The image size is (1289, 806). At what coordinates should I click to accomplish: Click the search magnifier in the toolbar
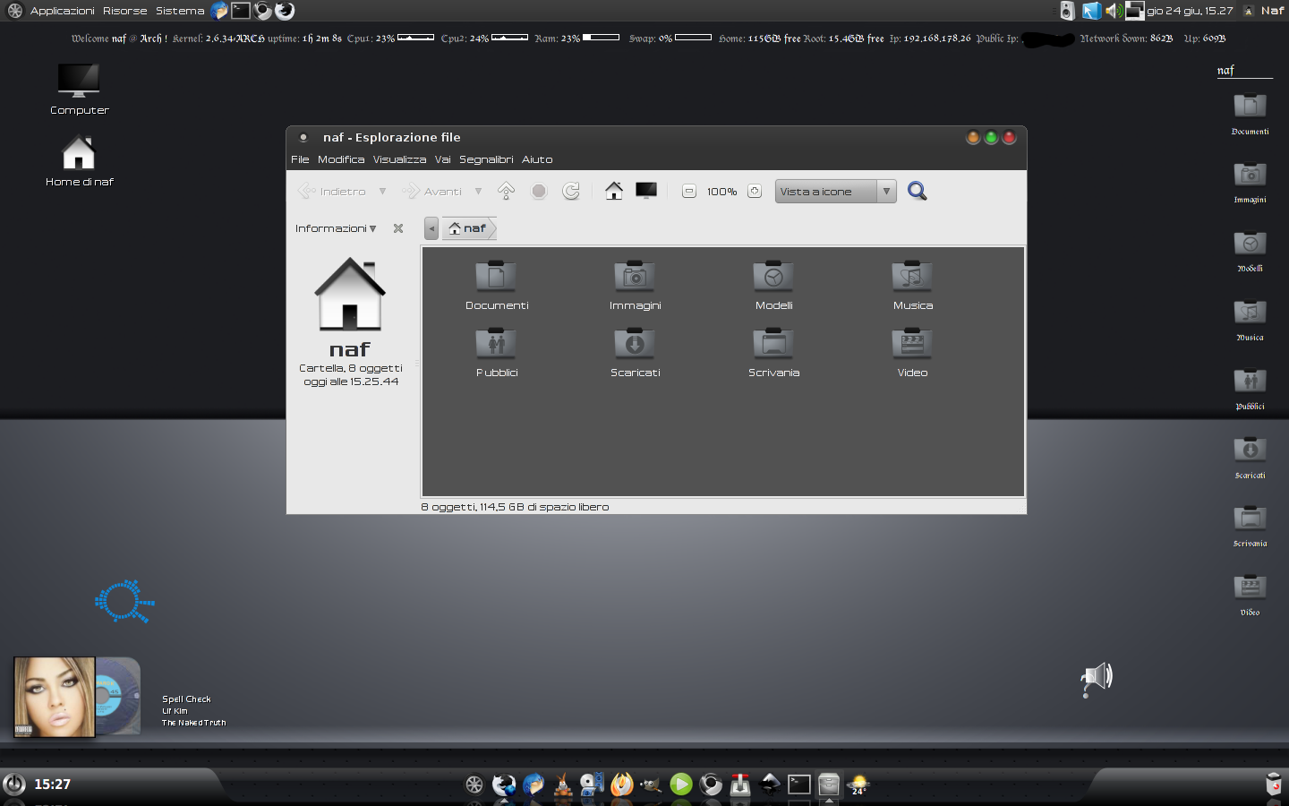coord(917,191)
